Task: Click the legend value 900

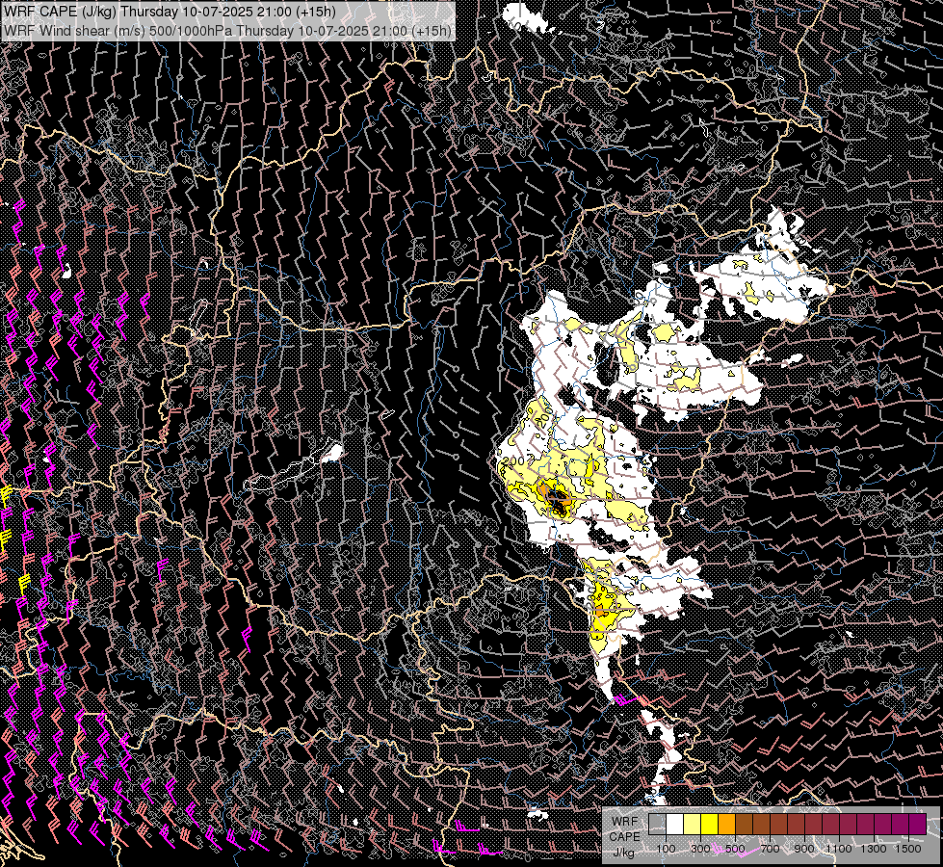Action: coord(804,849)
